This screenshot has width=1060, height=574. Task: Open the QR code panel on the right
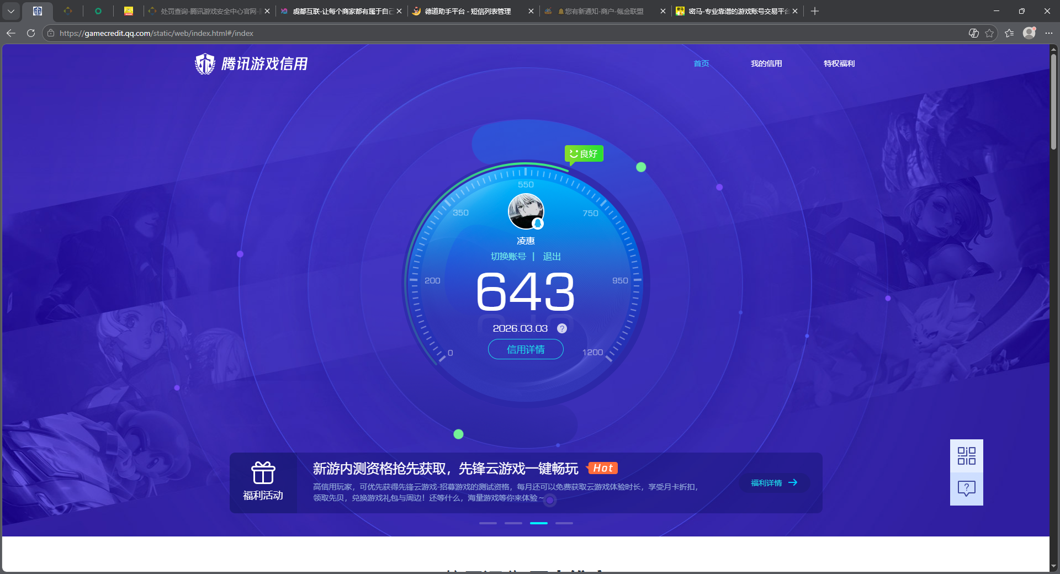tap(966, 456)
